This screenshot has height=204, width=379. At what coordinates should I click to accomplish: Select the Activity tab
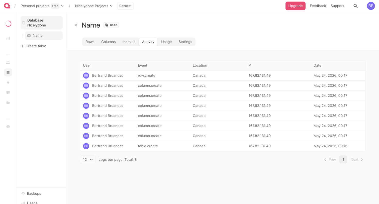148,42
